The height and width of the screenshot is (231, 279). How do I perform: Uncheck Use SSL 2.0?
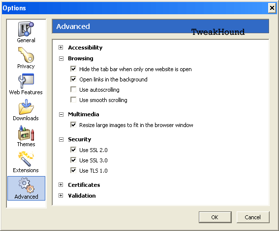pos(73,150)
